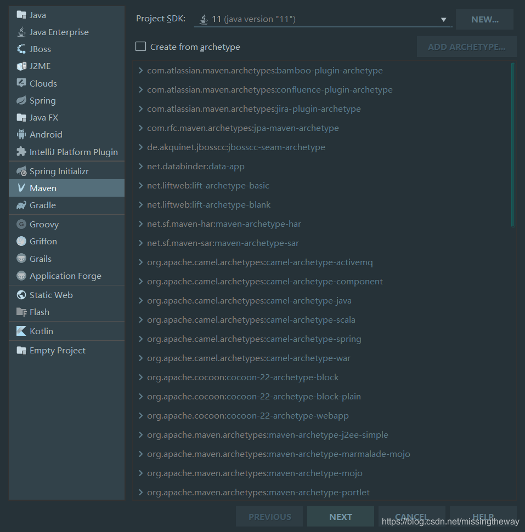The height and width of the screenshot is (532, 525).
Task: Select camel-archetype-component row text
Action: (265, 281)
